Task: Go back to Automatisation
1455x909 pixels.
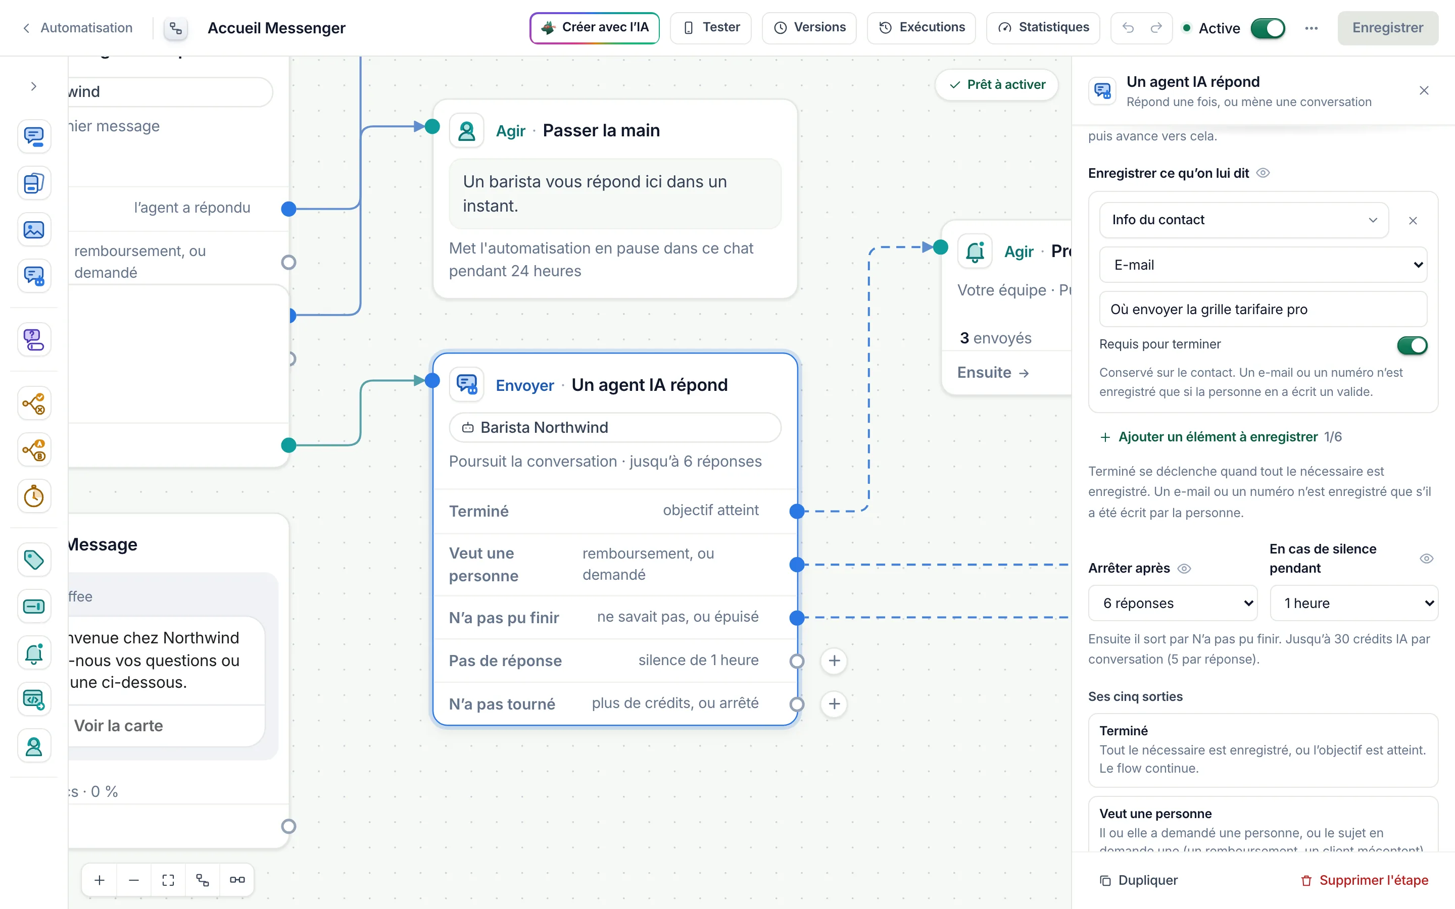Action: tap(78, 28)
